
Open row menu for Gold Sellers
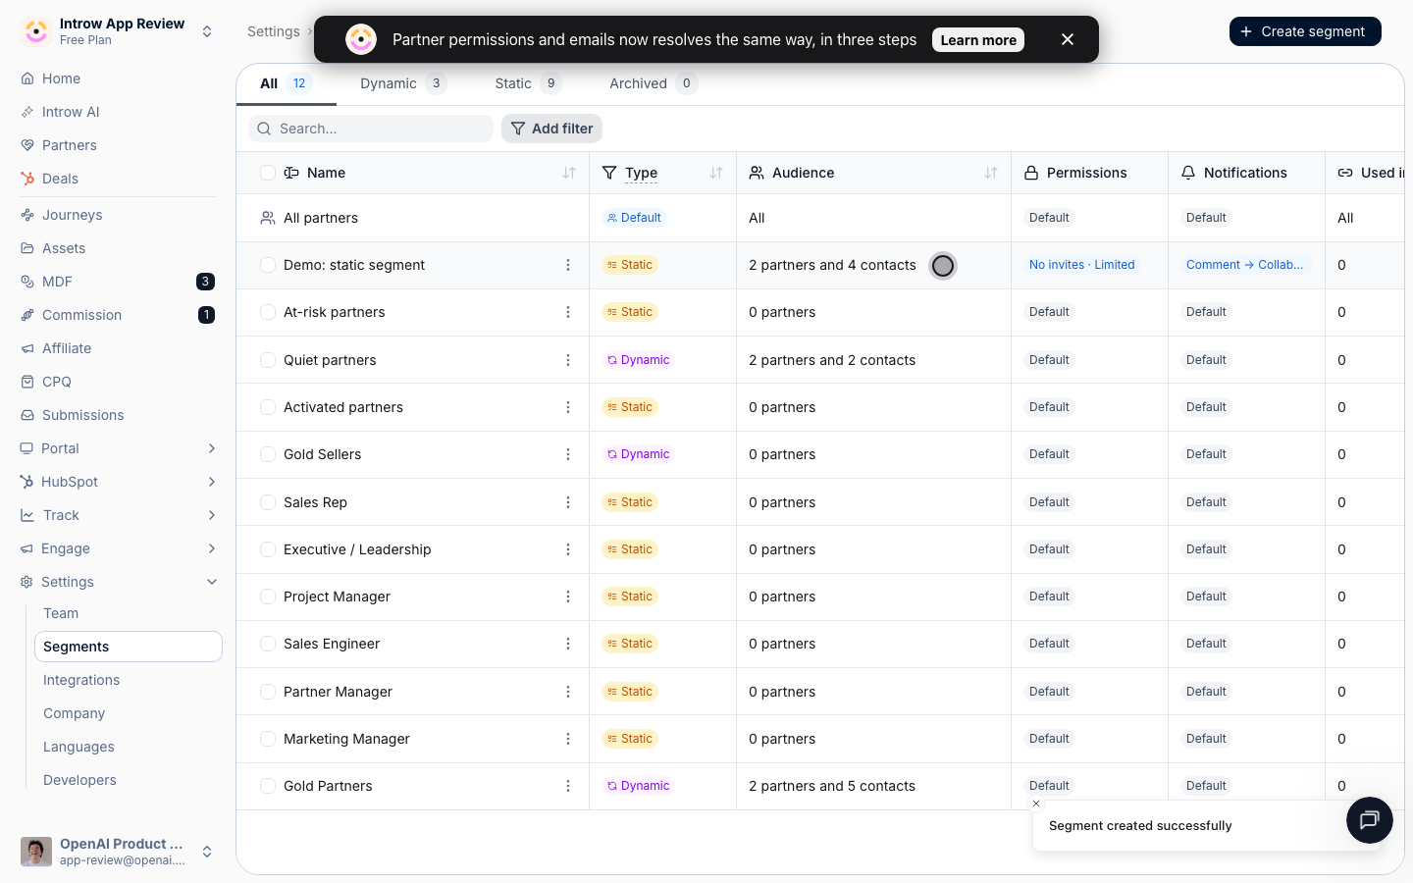(568, 454)
